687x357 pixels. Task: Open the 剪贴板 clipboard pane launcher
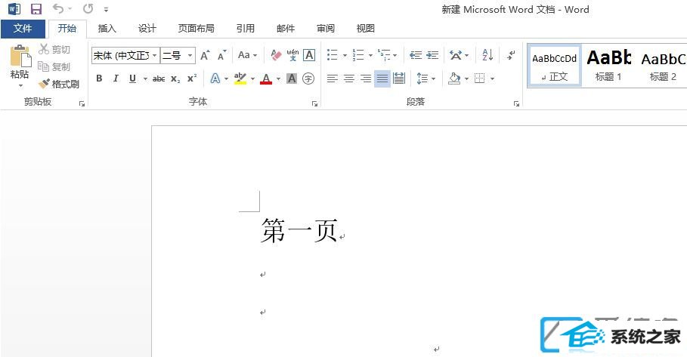point(82,103)
